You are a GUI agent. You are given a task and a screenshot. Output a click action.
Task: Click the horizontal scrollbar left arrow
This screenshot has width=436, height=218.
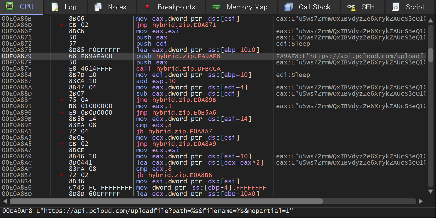(x=5, y=201)
